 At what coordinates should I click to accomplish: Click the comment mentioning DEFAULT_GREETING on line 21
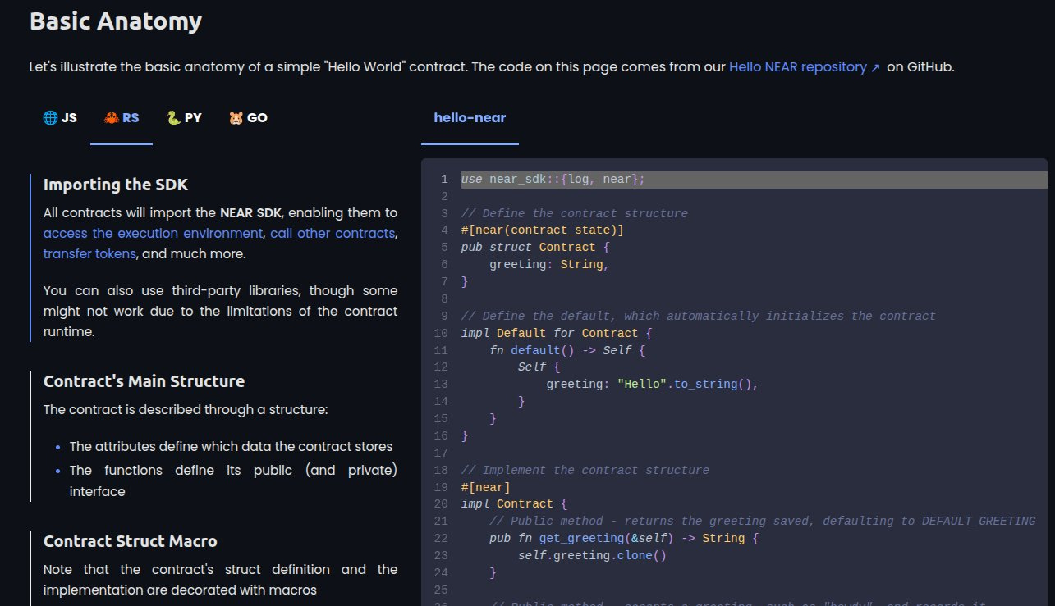tap(763, 521)
